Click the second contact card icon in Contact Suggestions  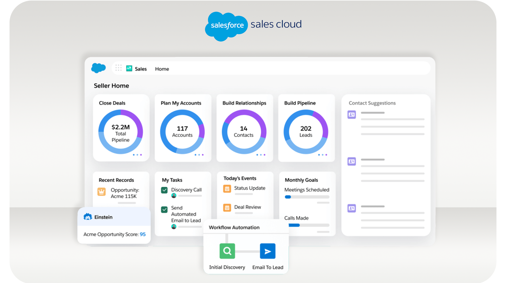click(352, 161)
